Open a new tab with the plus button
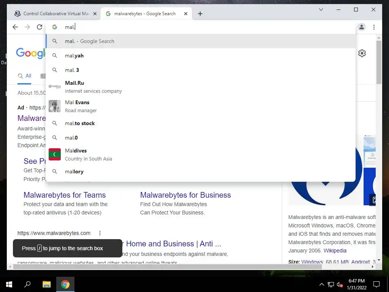Viewport: 389px width, 292px height. pyautogui.click(x=200, y=14)
